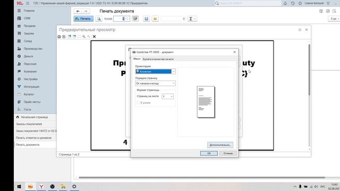Click the print preview icon beside Печать
Screen dimensions: 340x191
point(99,19)
